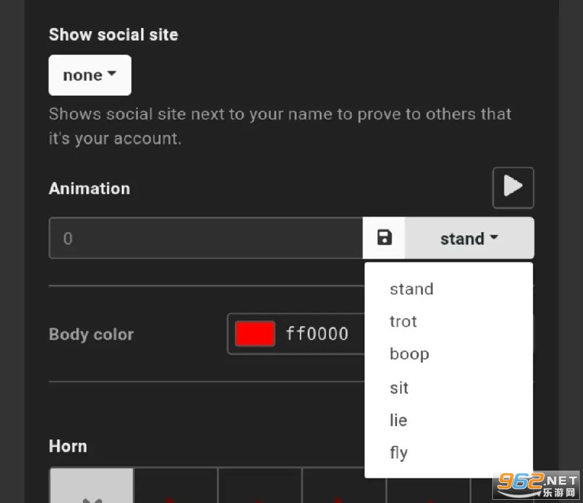Click the 962.NET watermark logo
Screen dimensions: 583x503
[x=536, y=485]
